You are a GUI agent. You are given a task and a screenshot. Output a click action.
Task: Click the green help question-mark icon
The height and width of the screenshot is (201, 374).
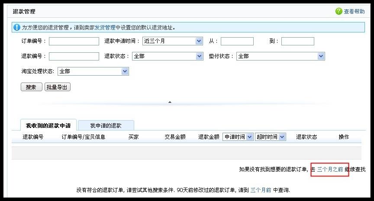(x=339, y=11)
